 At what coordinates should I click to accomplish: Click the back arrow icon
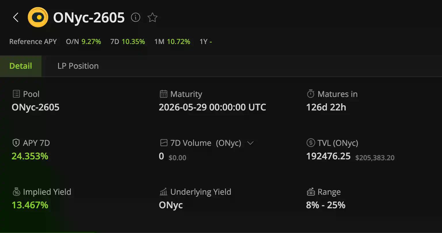16,18
